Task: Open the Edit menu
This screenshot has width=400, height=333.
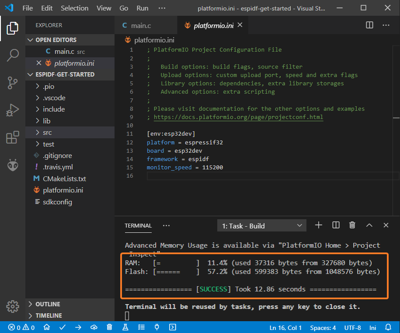Action: 47,8
